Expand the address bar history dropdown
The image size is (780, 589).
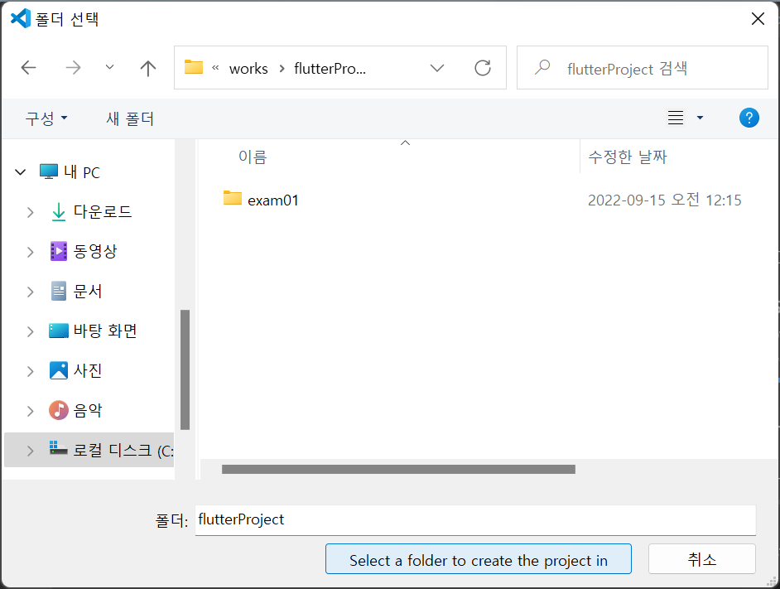tap(436, 68)
